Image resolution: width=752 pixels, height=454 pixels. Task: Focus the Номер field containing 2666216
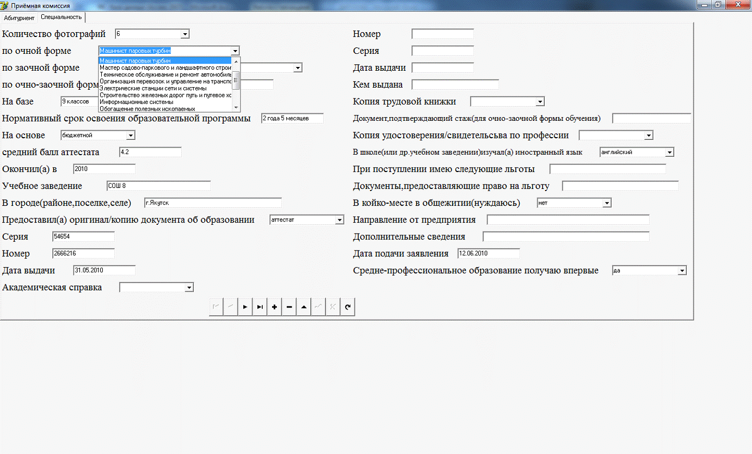click(83, 254)
